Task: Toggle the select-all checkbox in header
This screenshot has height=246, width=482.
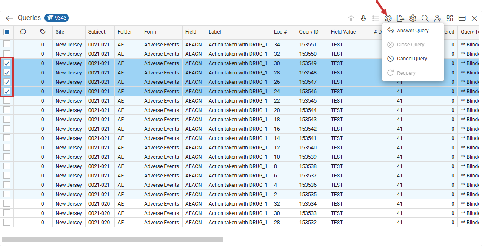Action: point(7,31)
